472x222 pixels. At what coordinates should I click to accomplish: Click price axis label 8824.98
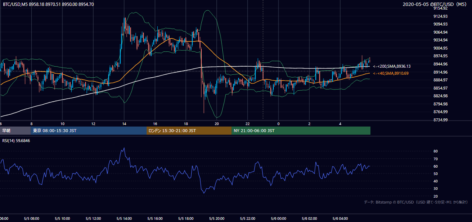coord(441,96)
